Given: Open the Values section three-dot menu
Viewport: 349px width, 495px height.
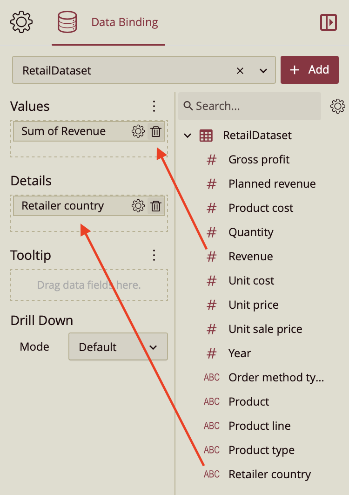Looking at the screenshot, I should (x=154, y=106).
